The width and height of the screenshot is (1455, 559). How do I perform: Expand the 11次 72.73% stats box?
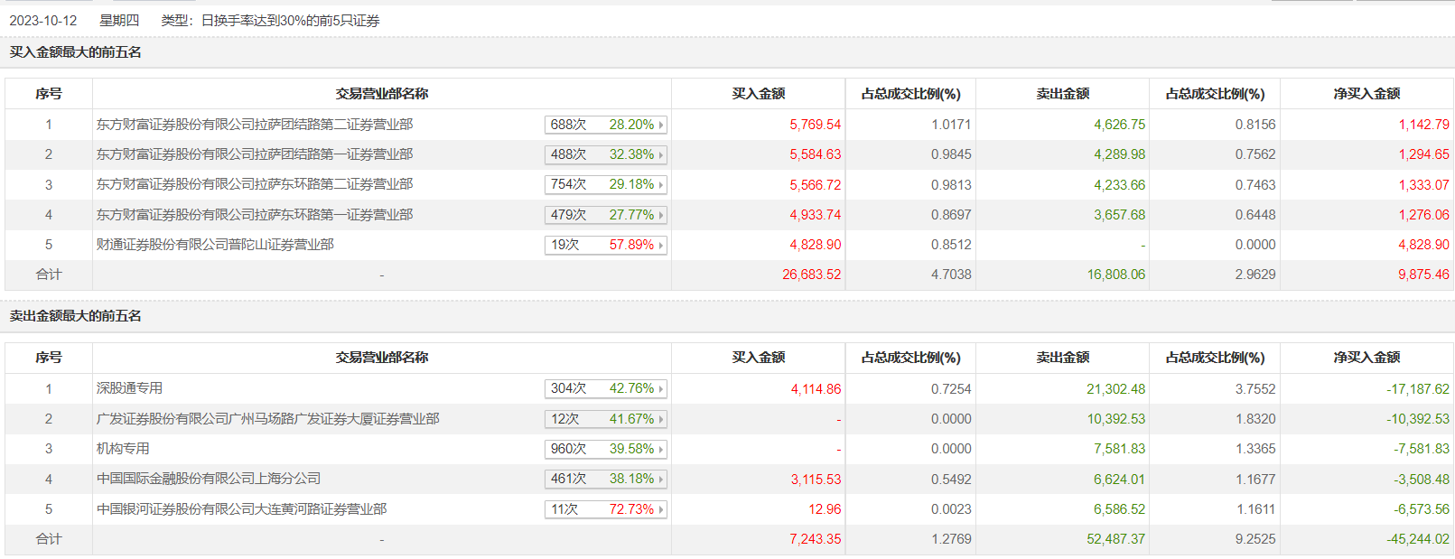605,509
